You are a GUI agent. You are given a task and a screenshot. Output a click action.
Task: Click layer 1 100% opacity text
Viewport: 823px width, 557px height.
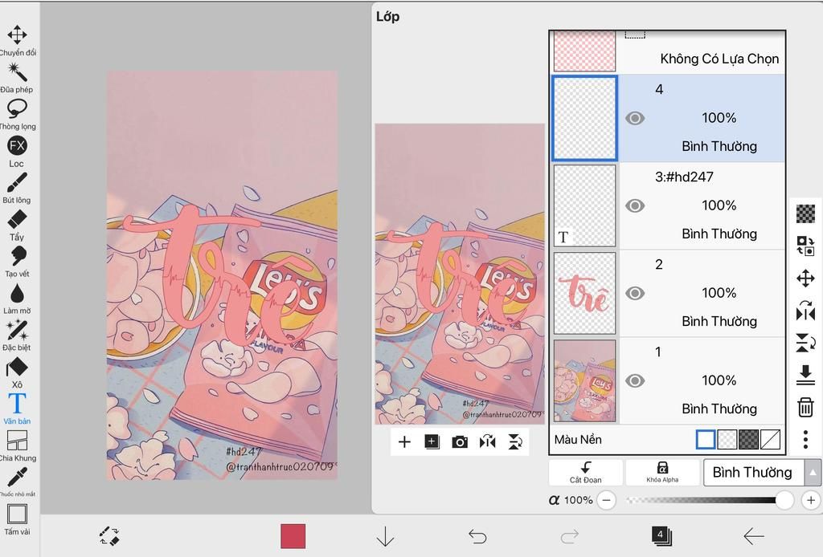coord(719,380)
